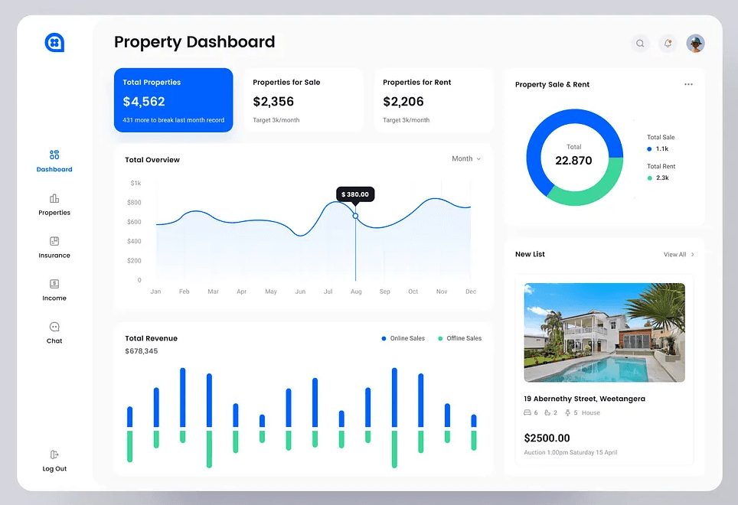The height and width of the screenshot is (505, 738).
Task: Select the Properties for Rent card
Action: pyautogui.click(x=433, y=100)
